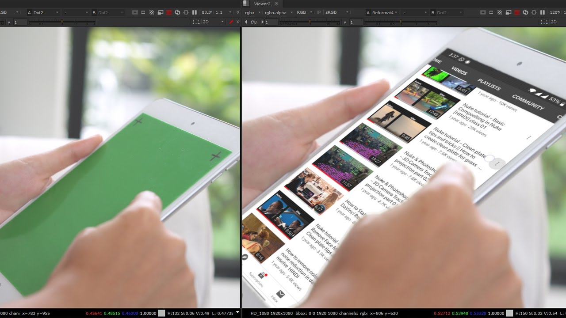Click the gain slider in Viewer2
The width and height of the screenshot is (566, 318).
coord(311,22)
